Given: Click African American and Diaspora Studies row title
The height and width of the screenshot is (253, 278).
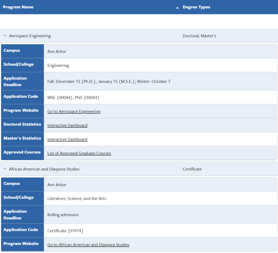Looking at the screenshot, I should tap(44, 169).
